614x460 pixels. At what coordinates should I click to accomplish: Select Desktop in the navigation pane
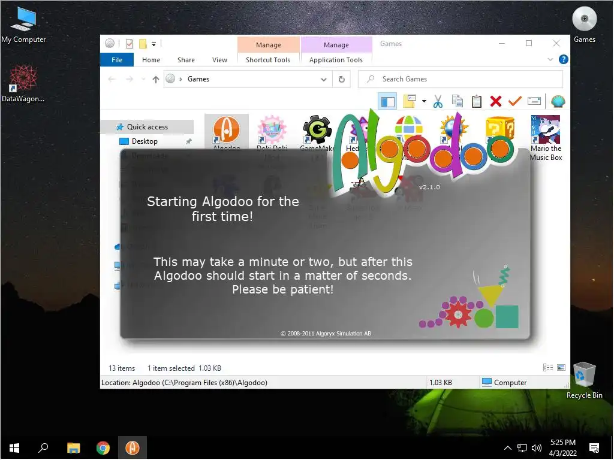tap(145, 141)
